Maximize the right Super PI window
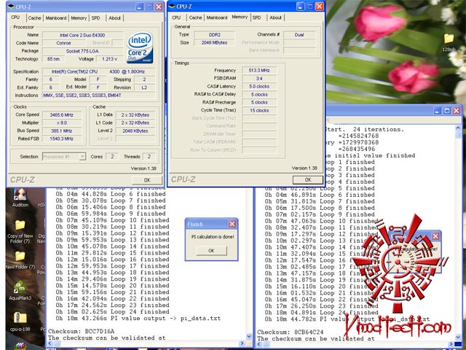Screen dimensions: 466x350 [446, 111]
